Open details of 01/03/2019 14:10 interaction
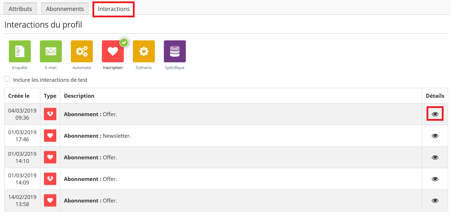 pos(435,158)
